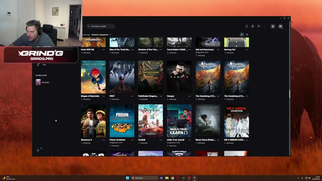Screen dimensions: 322x181
Task: Open more options for KID A MNESIA
Action: [247, 140]
